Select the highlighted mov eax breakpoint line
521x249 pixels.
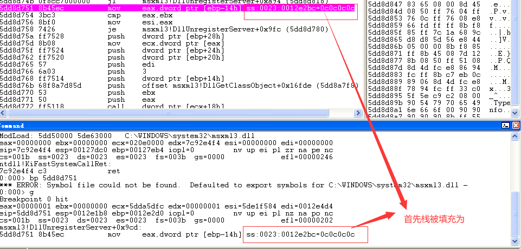coord(179,8)
